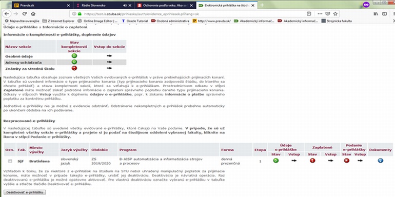Click red Stav icon under Zaplatené
Image resolution: width=395 pixels, height=197 pixels.
[x=312, y=161]
